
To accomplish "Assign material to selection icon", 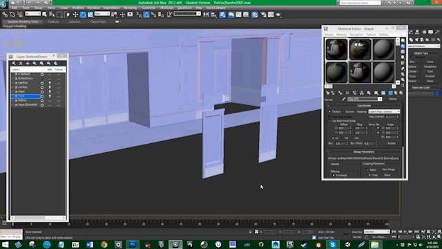I will coord(340,93).
